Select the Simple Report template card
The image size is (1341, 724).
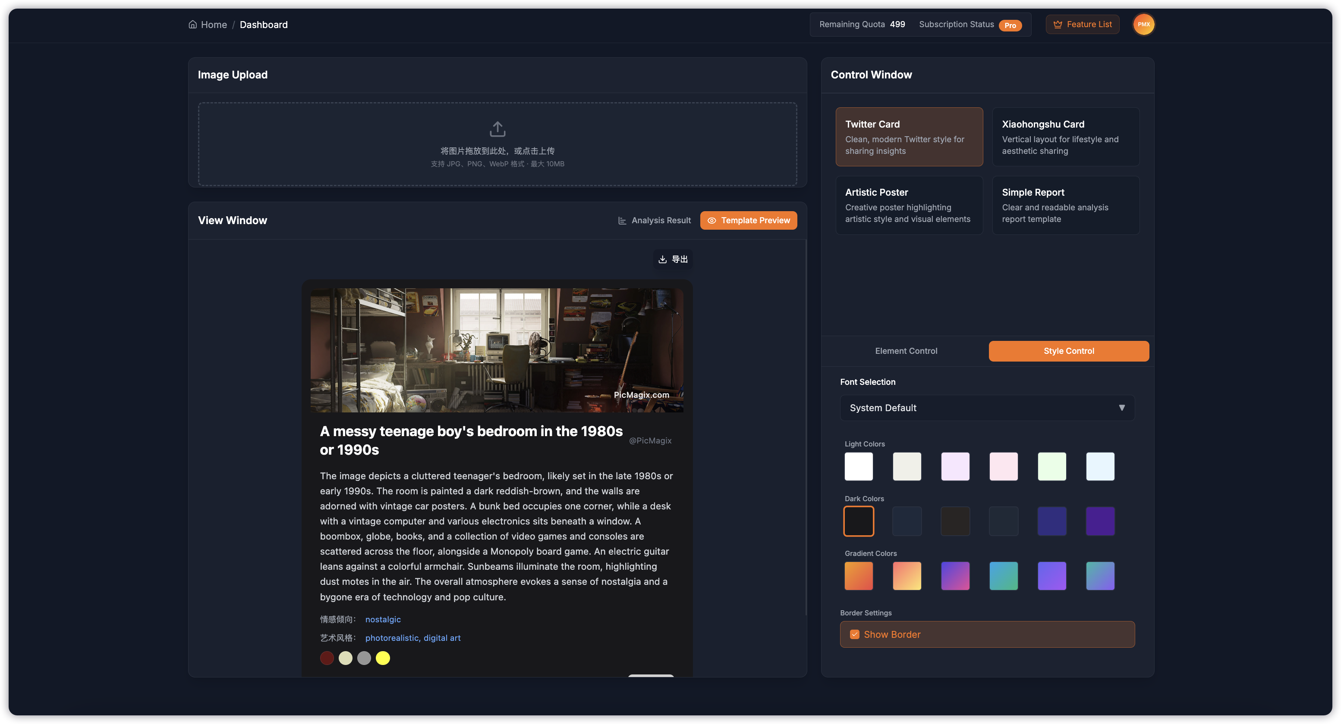click(1065, 205)
